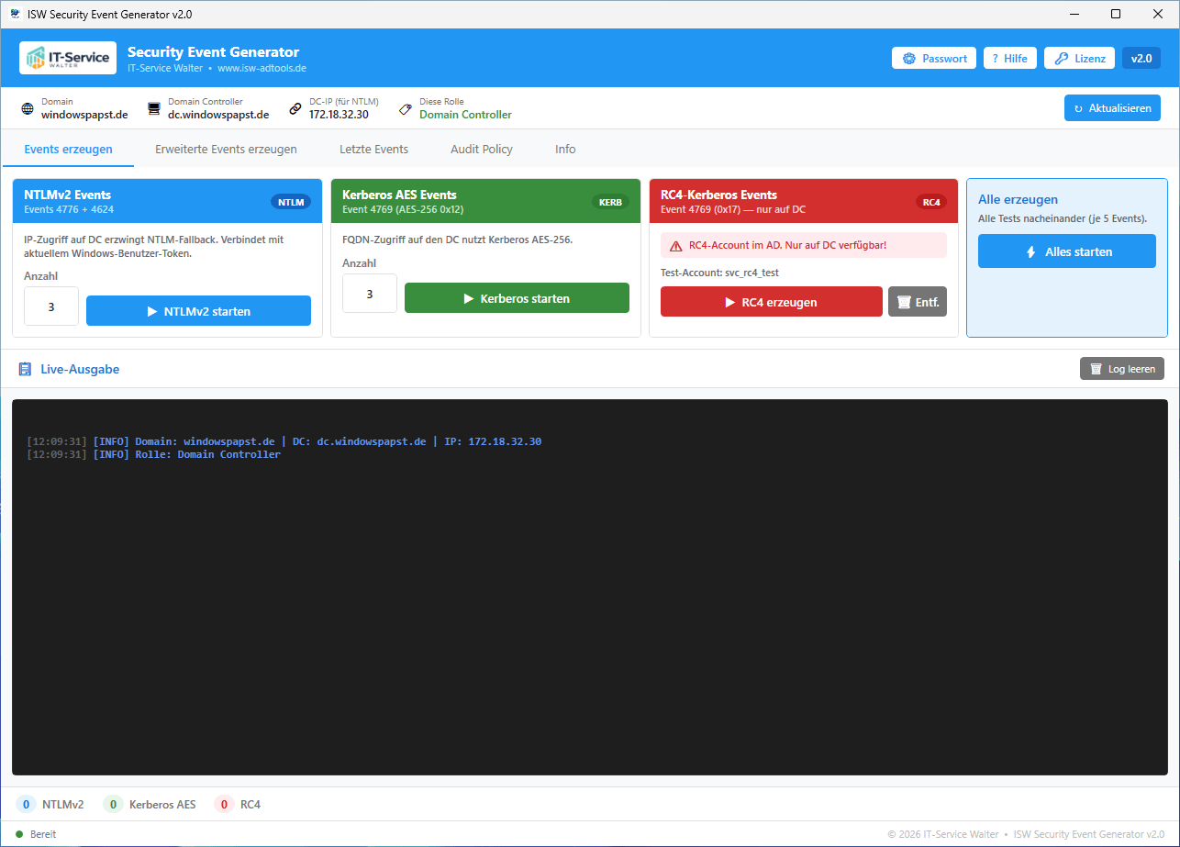Screen dimensions: 1180x847
Task: Click the tag icon beside Diese Rolle
Action: [x=405, y=108]
